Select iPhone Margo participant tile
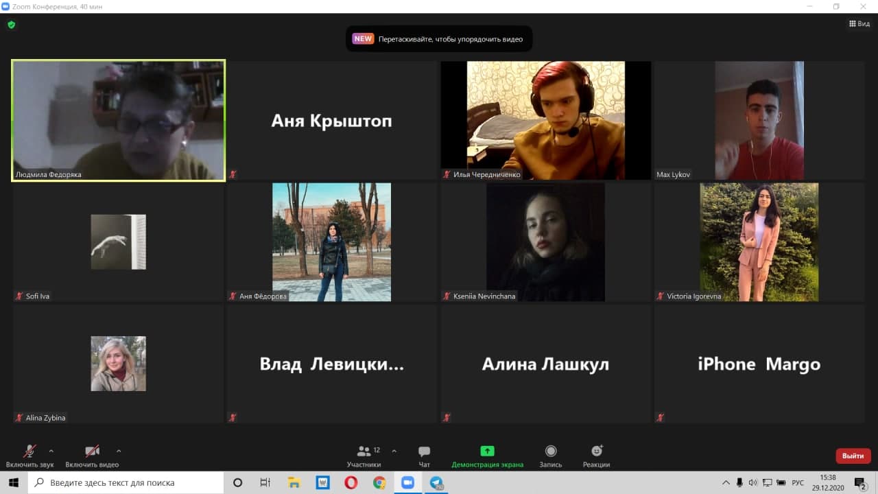This screenshot has width=878, height=494. (759, 364)
